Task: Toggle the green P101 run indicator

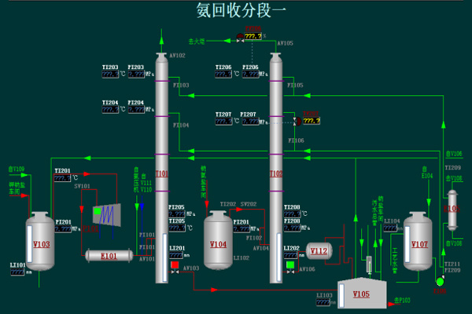Action: point(98,211)
